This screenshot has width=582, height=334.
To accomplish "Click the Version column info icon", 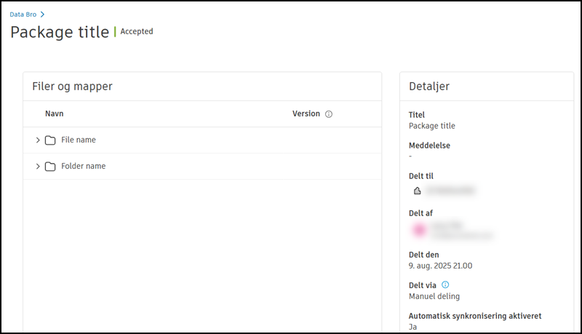I will [x=329, y=114].
